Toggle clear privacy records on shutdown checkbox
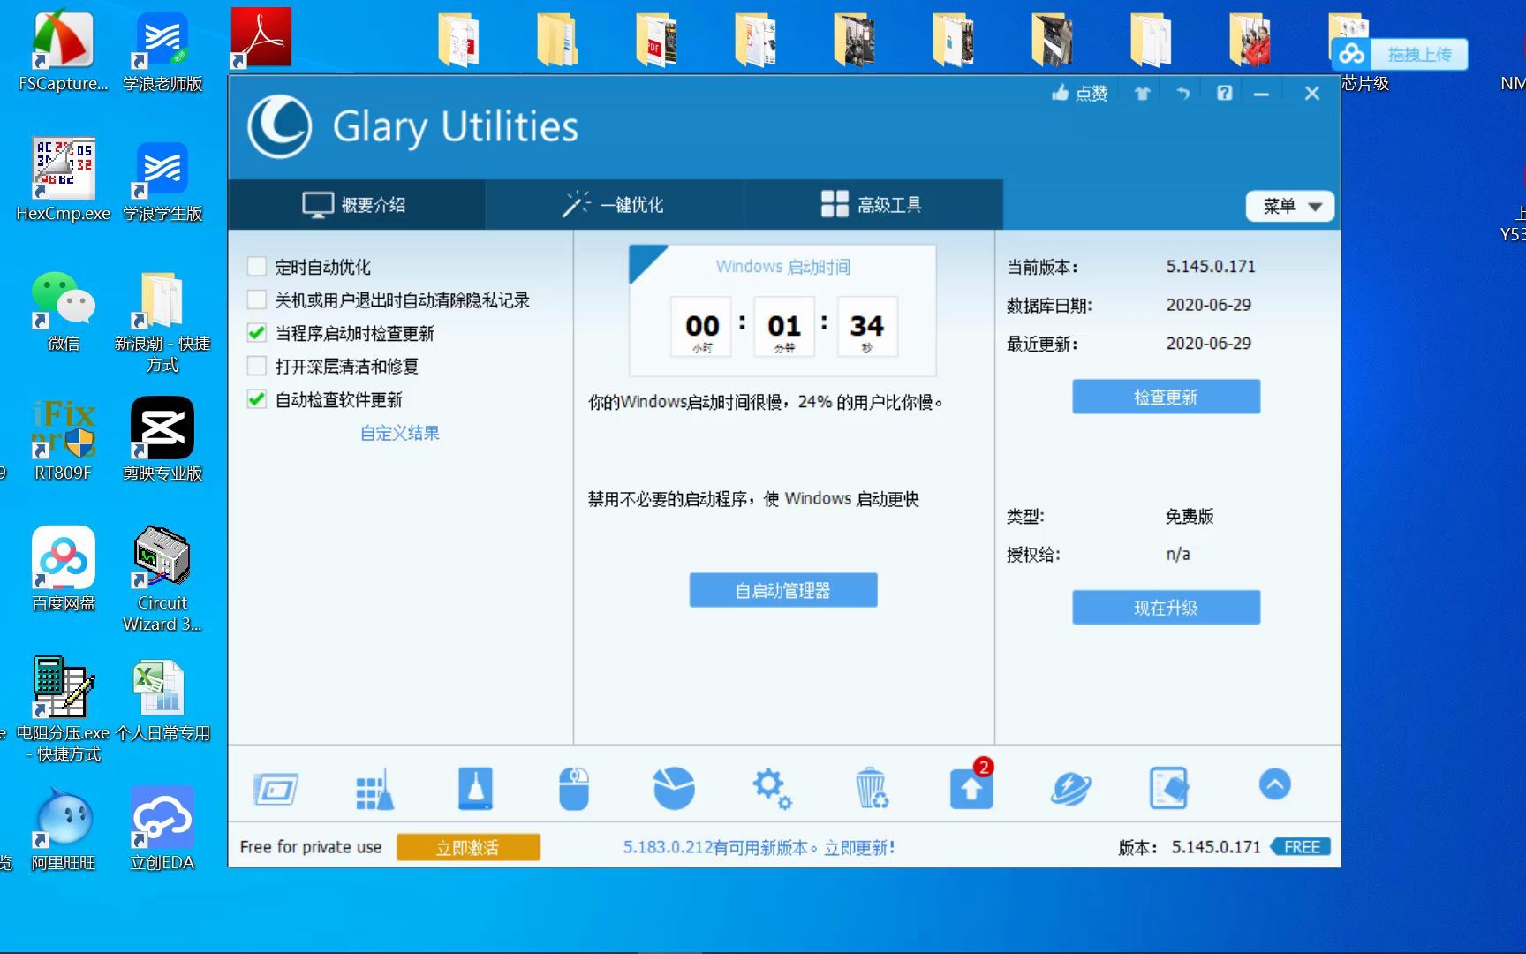Viewport: 1526px width, 954px height. click(257, 300)
